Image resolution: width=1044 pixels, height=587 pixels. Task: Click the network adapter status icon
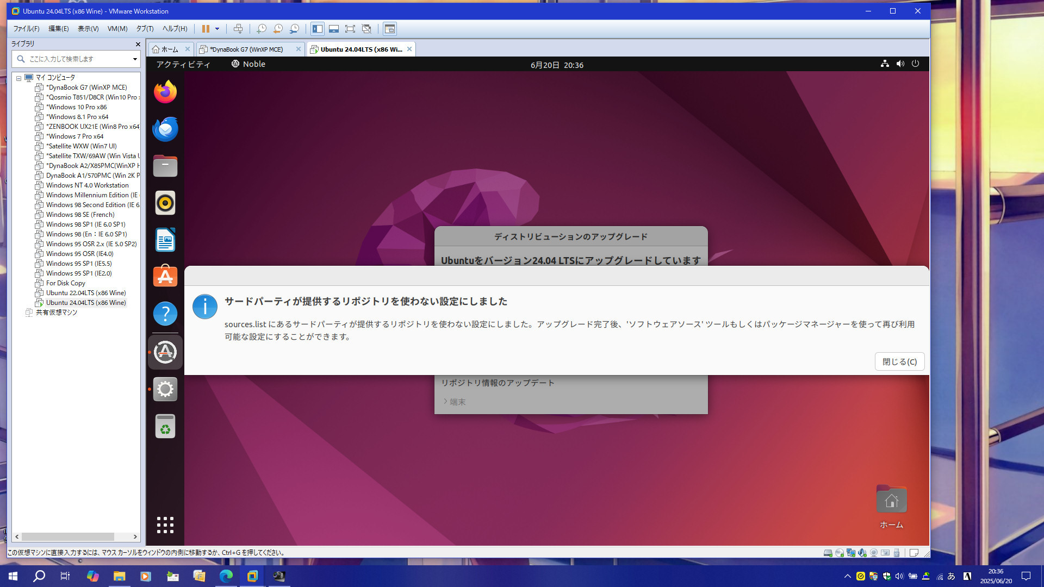click(850, 553)
